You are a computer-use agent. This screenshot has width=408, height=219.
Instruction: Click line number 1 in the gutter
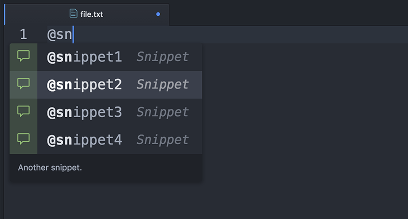[x=23, y=35]
